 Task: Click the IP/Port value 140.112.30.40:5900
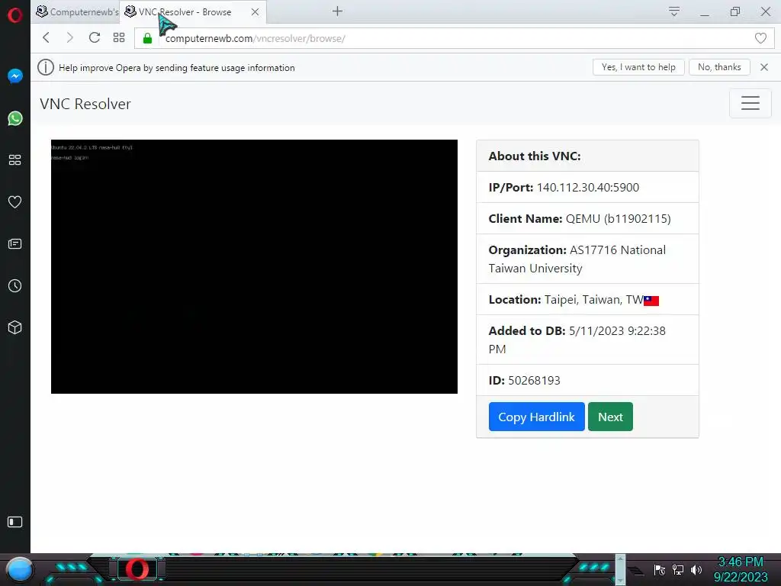(x=588, y=188)
